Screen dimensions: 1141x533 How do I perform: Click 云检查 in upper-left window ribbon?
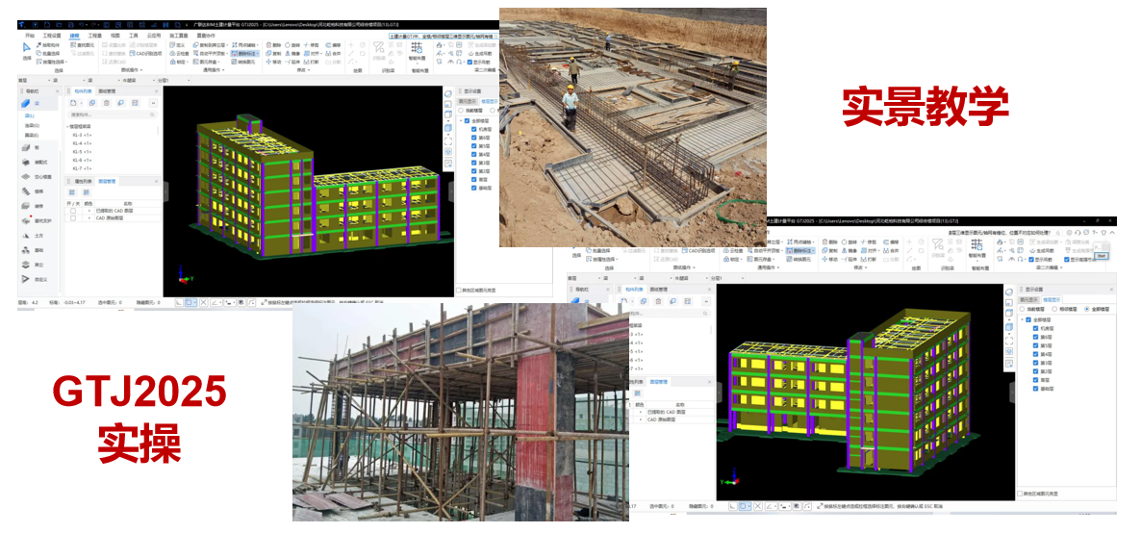tap(180, 53)
